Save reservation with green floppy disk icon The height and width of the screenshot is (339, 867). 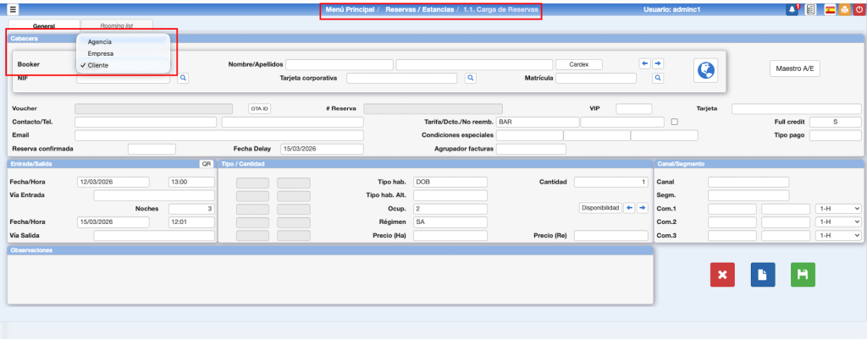(803, 275)
